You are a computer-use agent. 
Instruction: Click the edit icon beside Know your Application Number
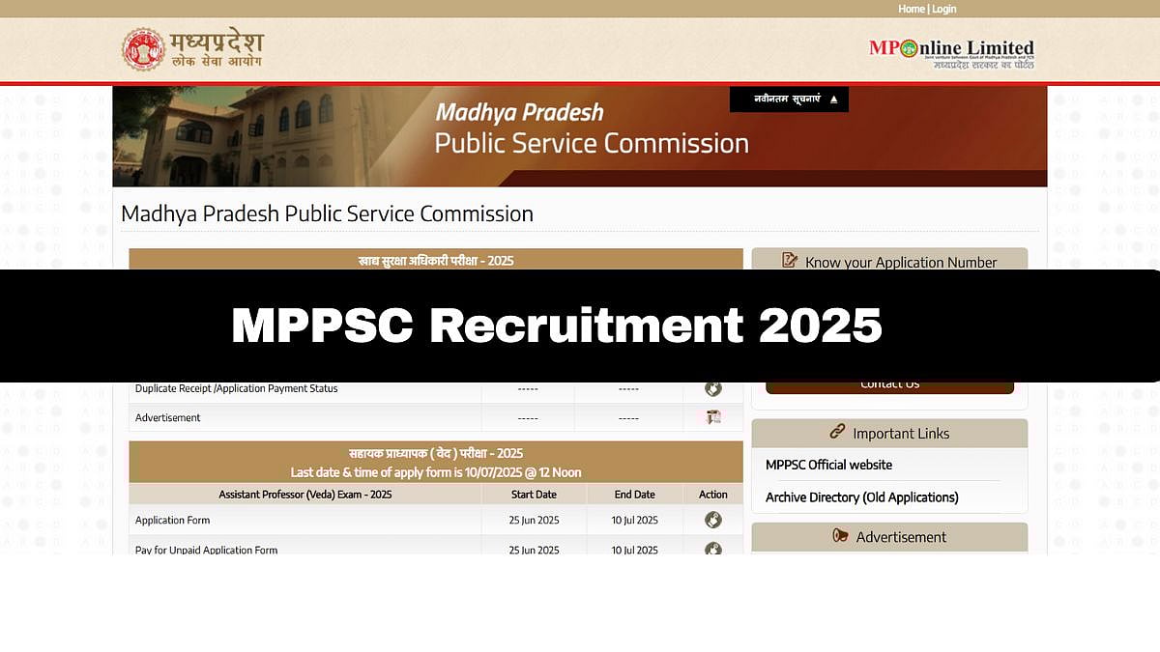[x=790, y=261]
